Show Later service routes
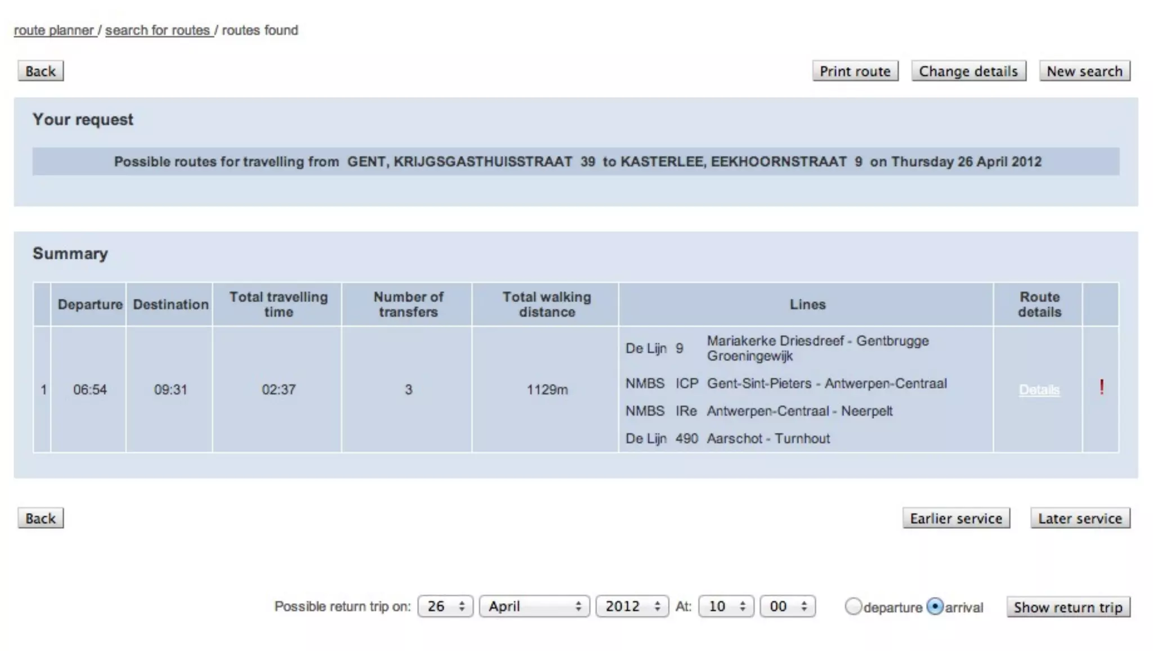1153x651 pixels. click(1080, 518)
